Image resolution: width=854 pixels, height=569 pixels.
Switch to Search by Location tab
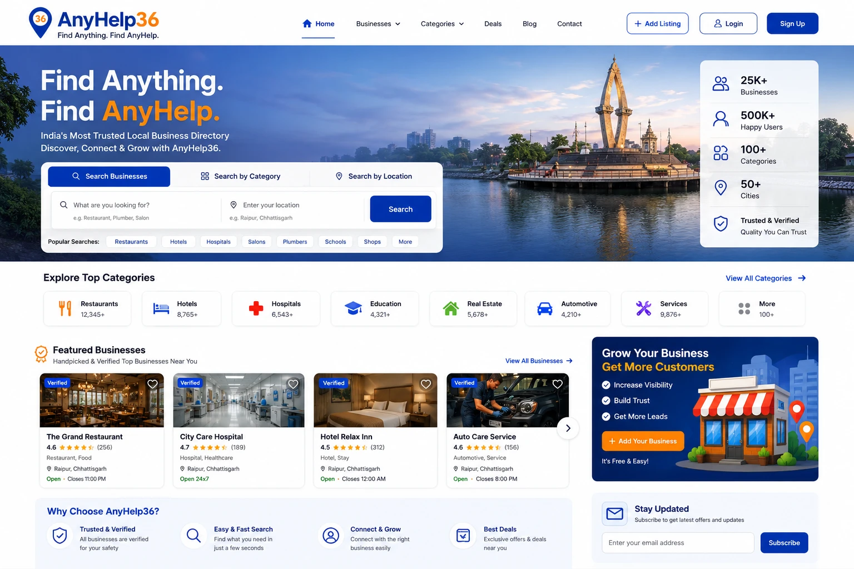coord(373,176)
